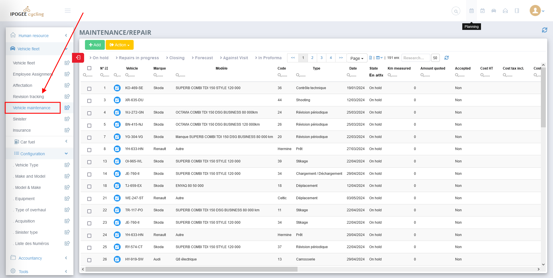
Task: Check the row for WE-247-ST
Action: click(89, 199)
